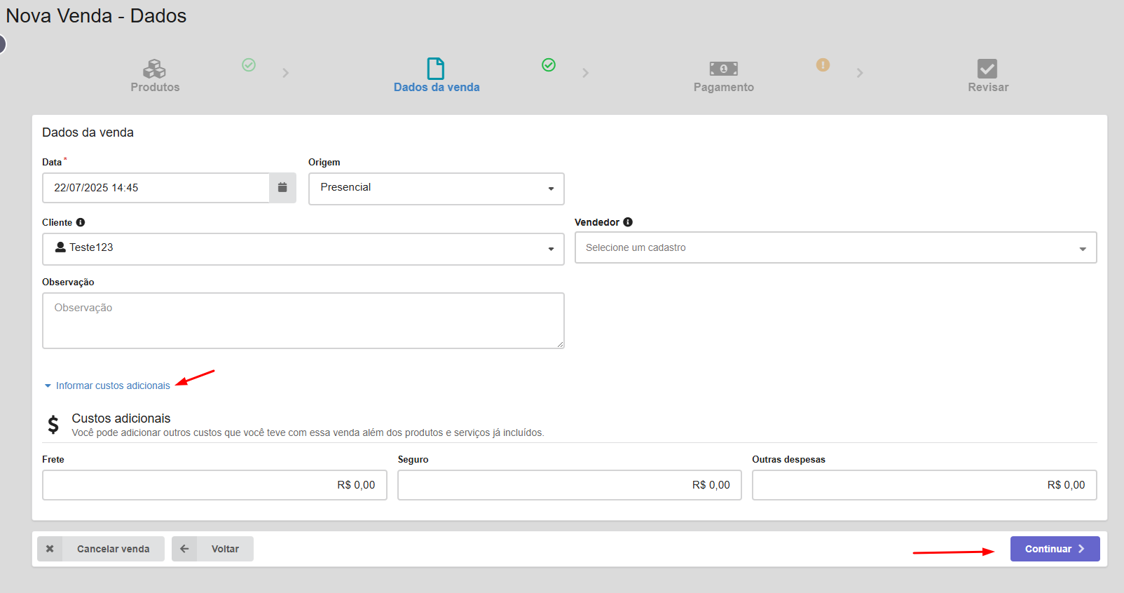Click the Cliente info tooltip icon
1124x593 pixels.
(x=81, y=222)
